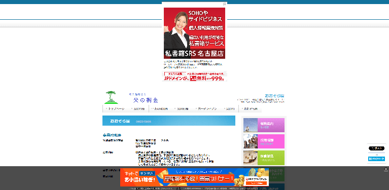Image resolution: width=389 pixels, height=190 pixels.
Task: Open the 作業製品 PRODUCTS sidebar banner
Action: click(x=264, y=158)
